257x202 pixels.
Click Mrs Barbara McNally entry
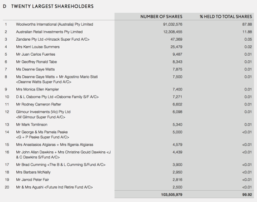(x=33, y=172)
